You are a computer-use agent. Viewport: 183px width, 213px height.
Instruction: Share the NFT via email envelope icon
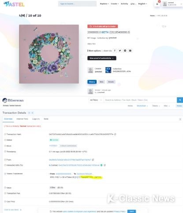coord(130,51)
